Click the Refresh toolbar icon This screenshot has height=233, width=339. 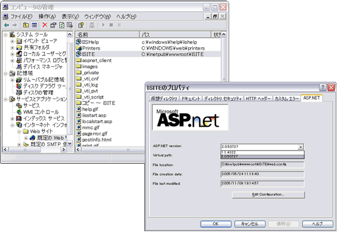tap(61, 25)
